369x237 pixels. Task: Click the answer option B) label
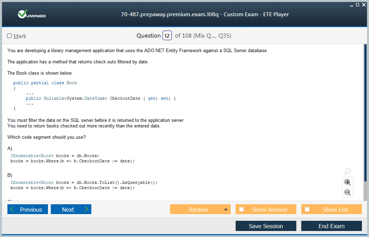click(x=10, y=175)
